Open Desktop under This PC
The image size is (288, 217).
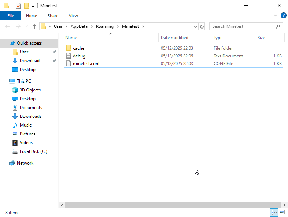(x=27, y=99)
